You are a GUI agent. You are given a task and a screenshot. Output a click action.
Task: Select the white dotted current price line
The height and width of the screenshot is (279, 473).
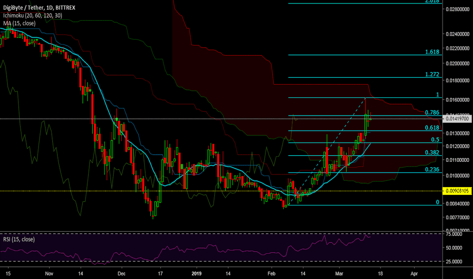(x=221, y=119)
